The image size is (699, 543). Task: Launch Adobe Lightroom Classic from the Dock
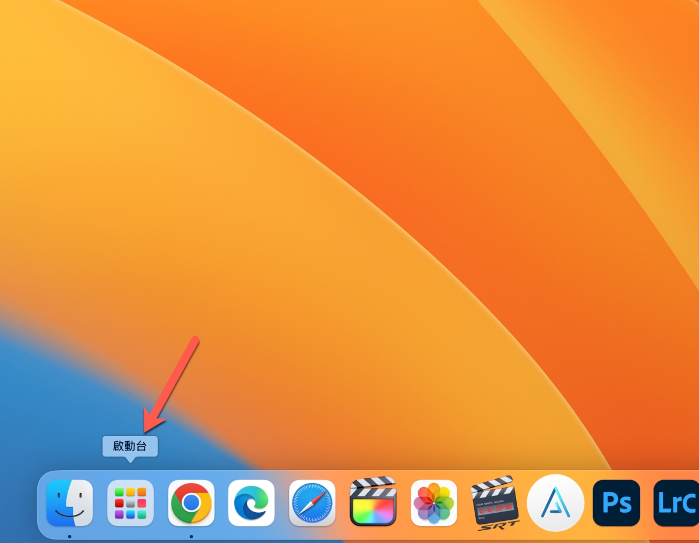tap(676, 503)
